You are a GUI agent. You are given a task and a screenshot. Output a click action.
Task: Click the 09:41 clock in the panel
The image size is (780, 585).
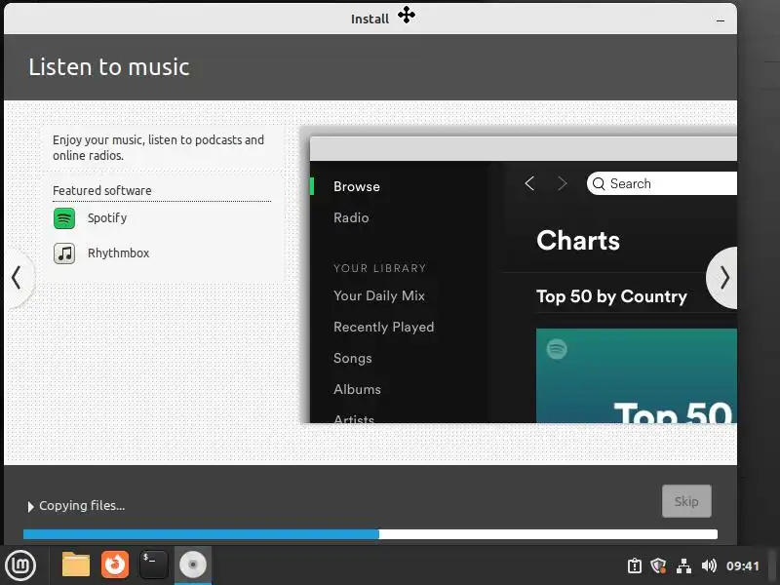[x=743, y=565]
